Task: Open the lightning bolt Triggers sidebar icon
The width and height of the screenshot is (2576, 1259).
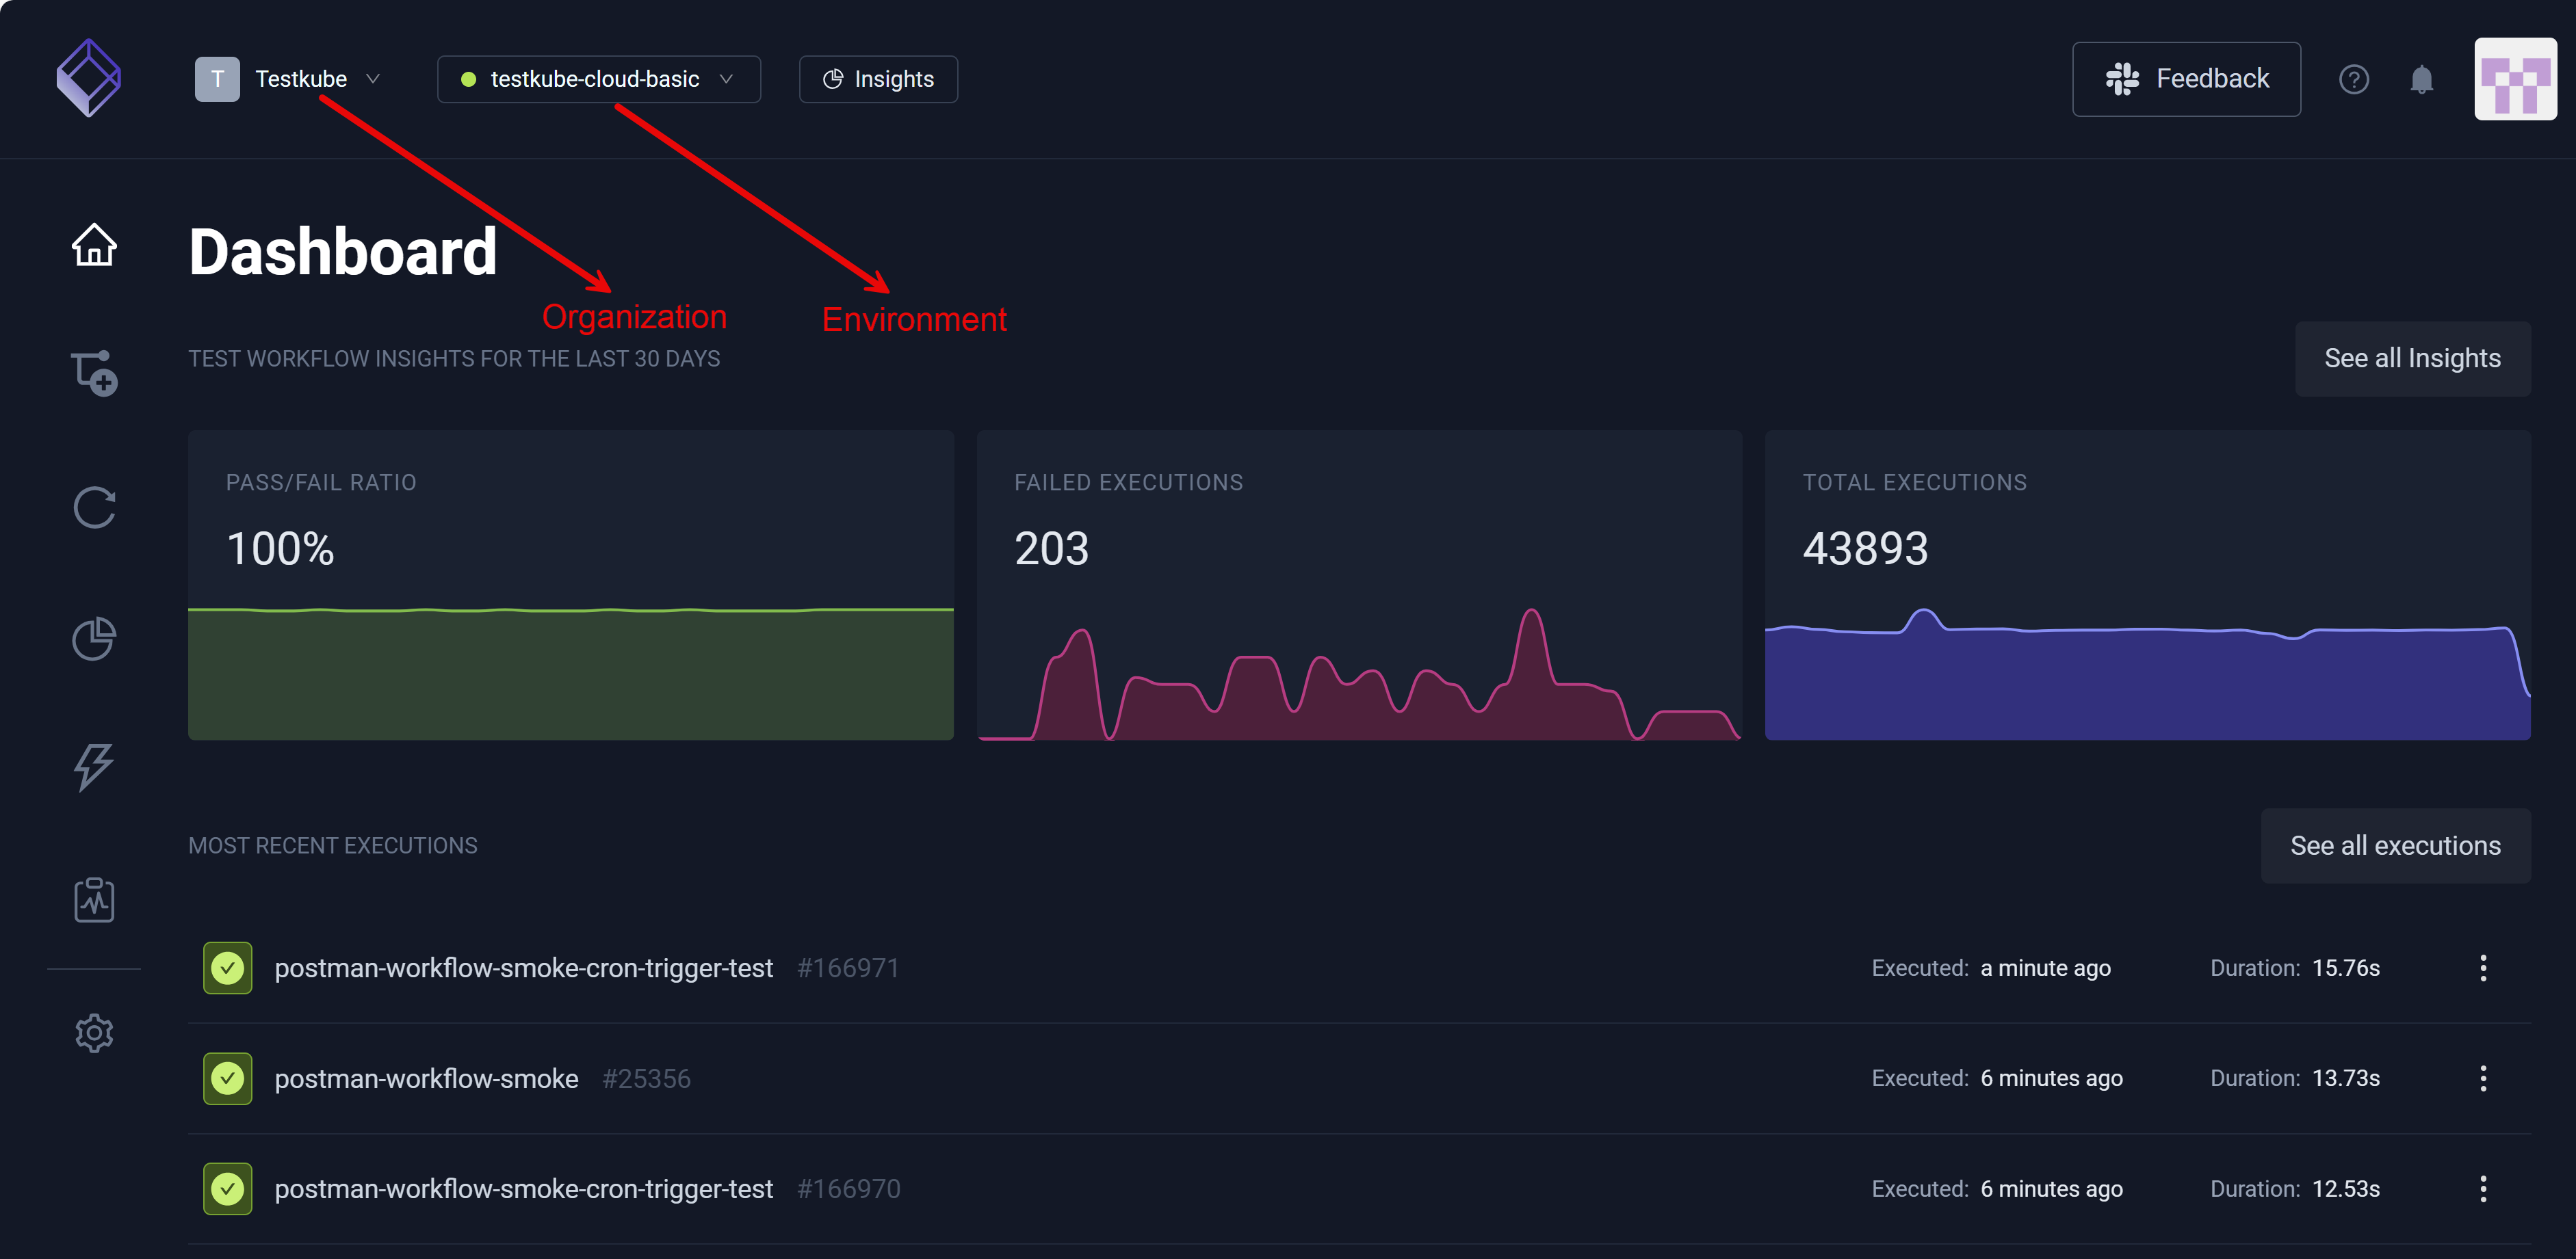Action: click(x=94, y=767)
